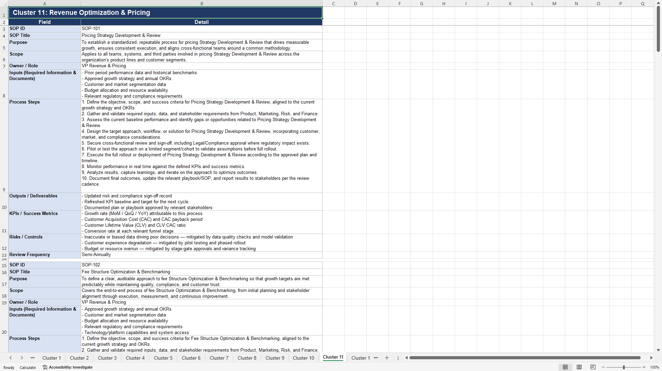
Task: Select row 15 header
Action: tap(4, 265)
